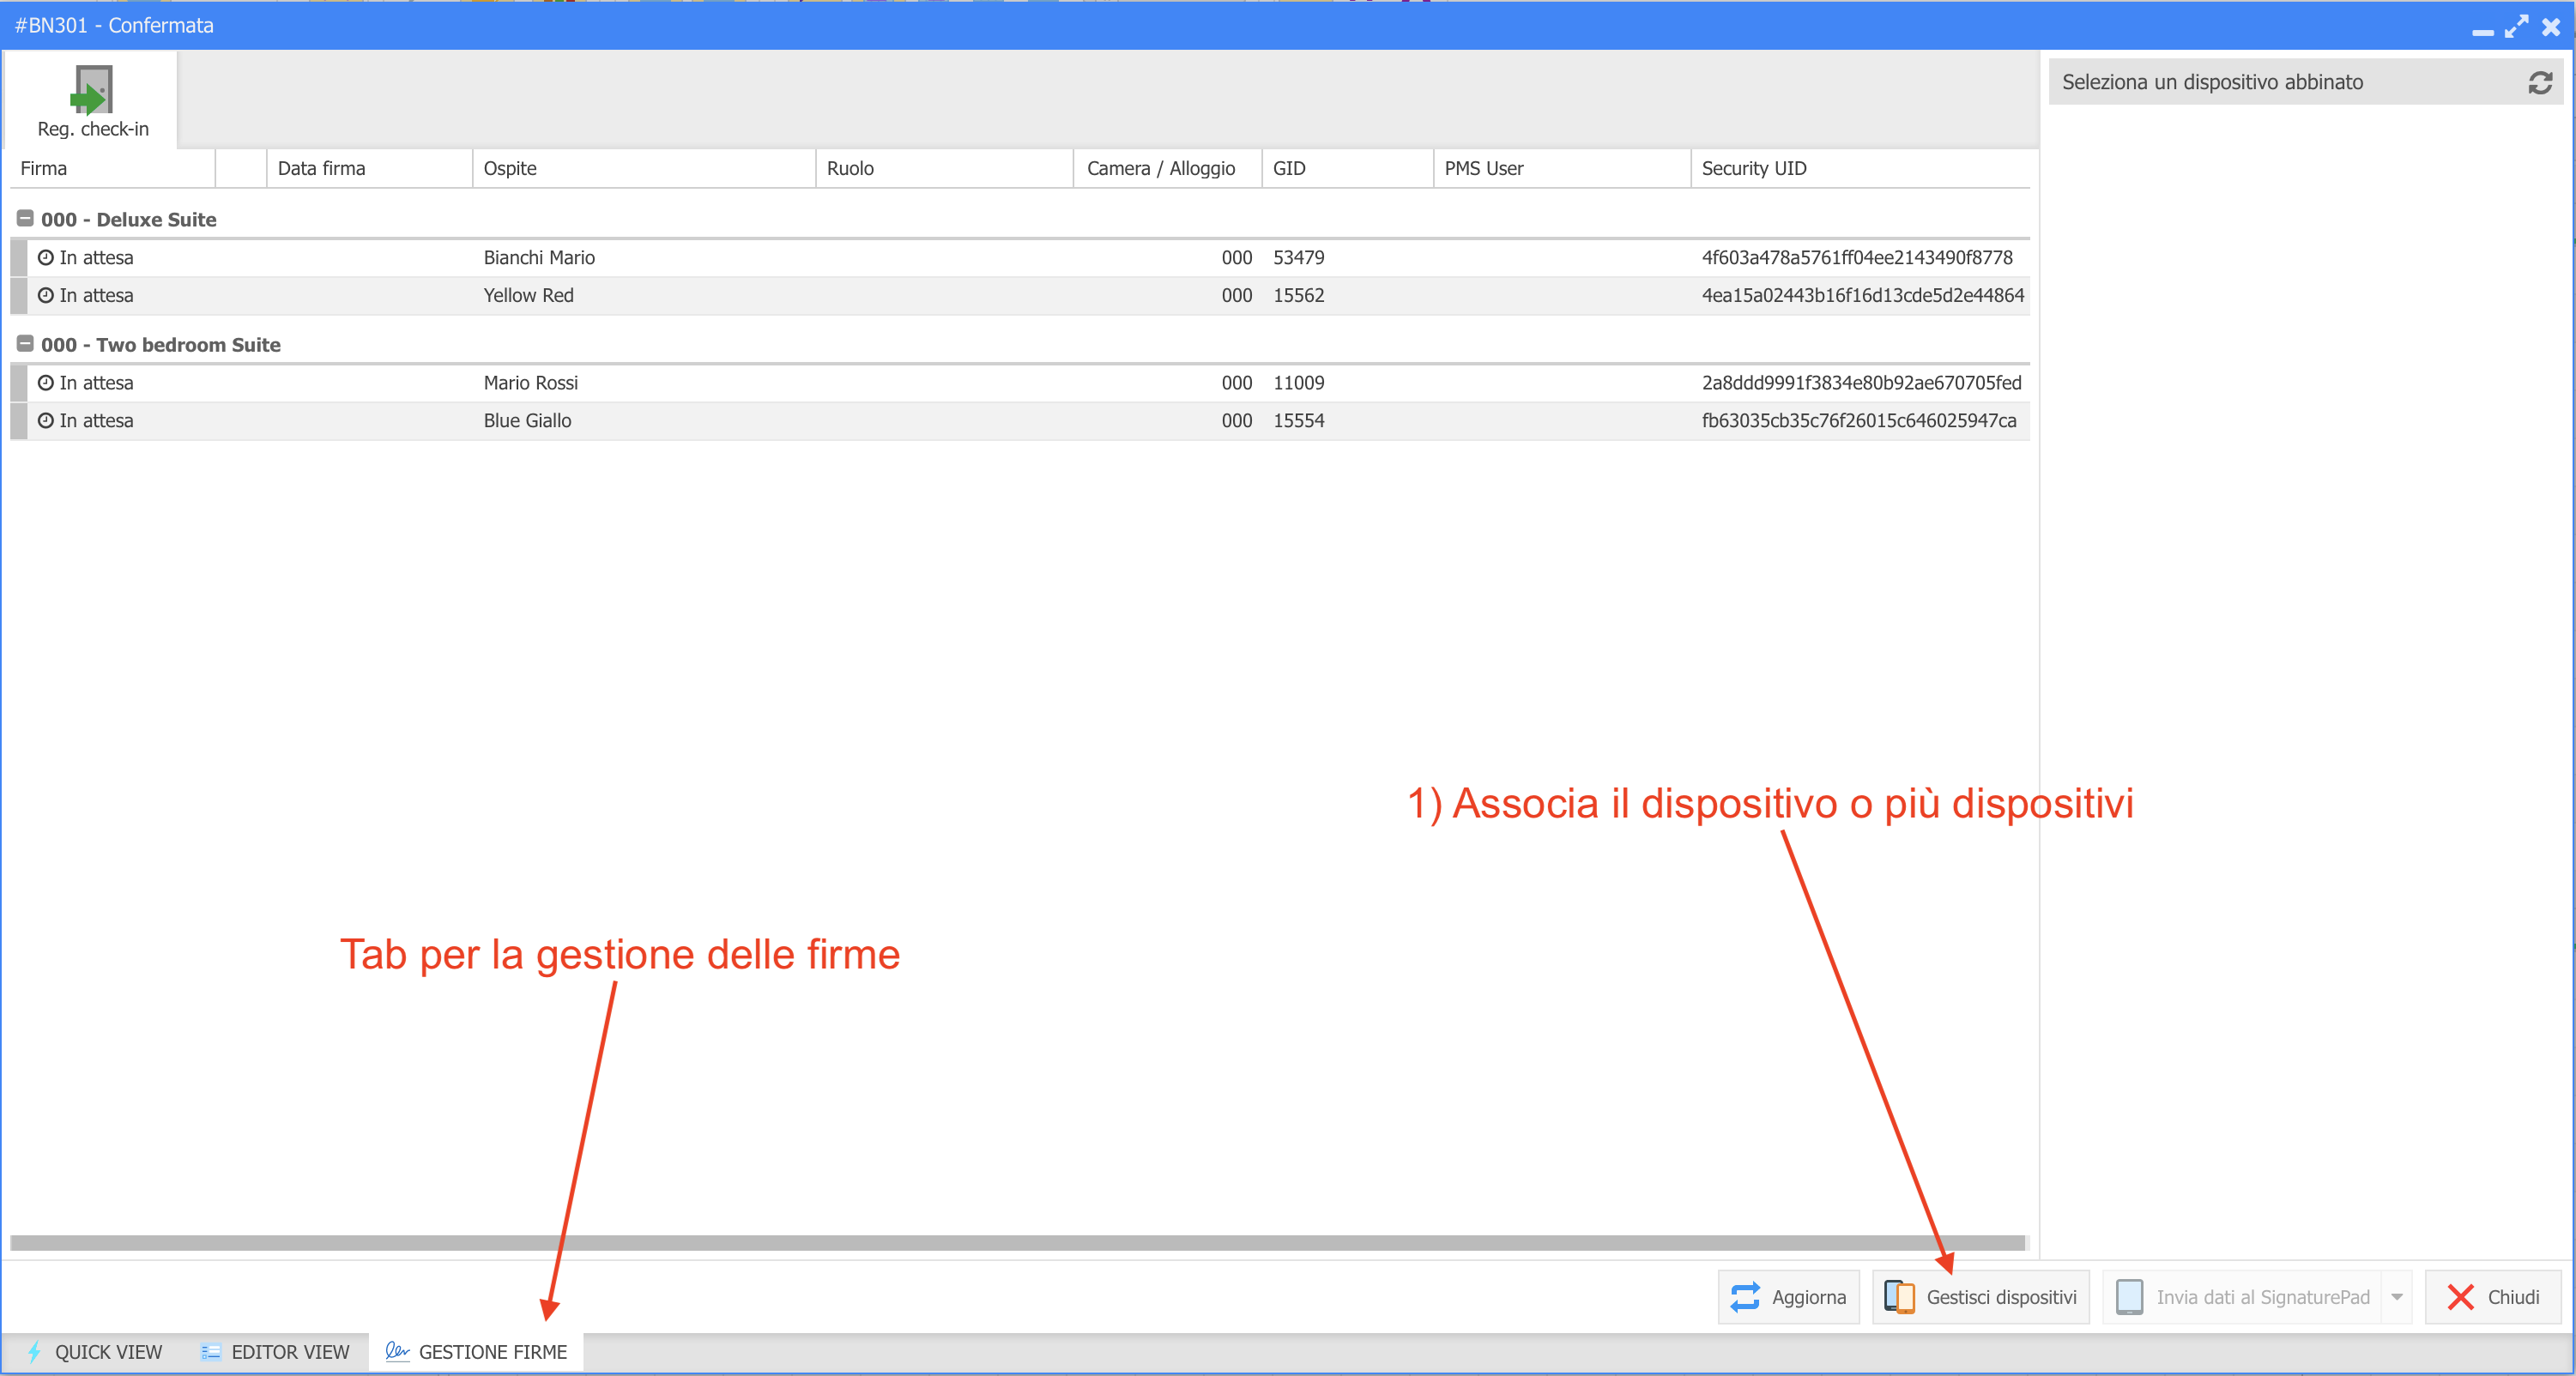The image size is (2576, 1376).
Task: Click the clock icon on Bianchi Mario row
Action: click(x=46, y=257)
